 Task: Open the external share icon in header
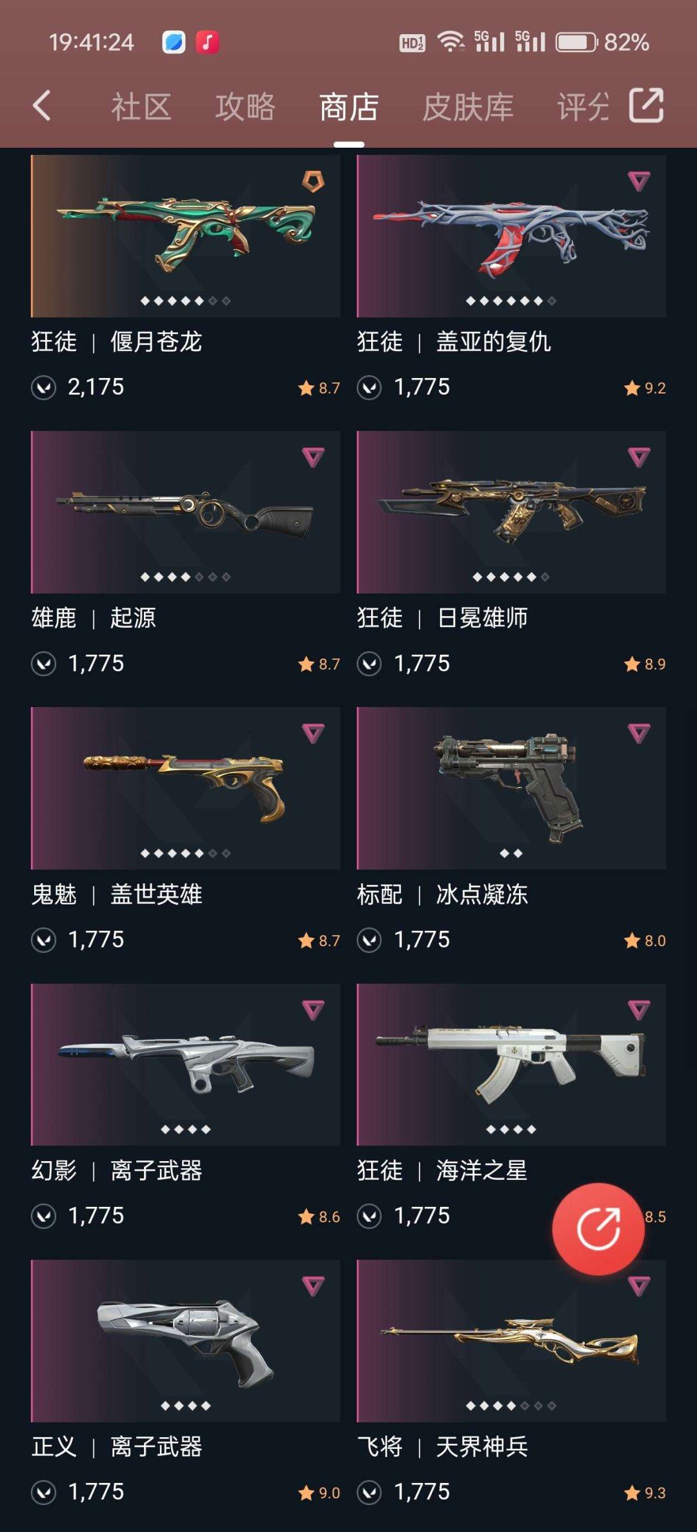click(x=646, y=105)
